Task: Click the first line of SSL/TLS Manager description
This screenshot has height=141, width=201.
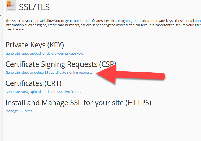Action: click(x=103, y=21)
